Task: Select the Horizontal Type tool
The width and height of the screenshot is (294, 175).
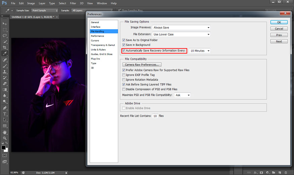Action: coord(5,114)
